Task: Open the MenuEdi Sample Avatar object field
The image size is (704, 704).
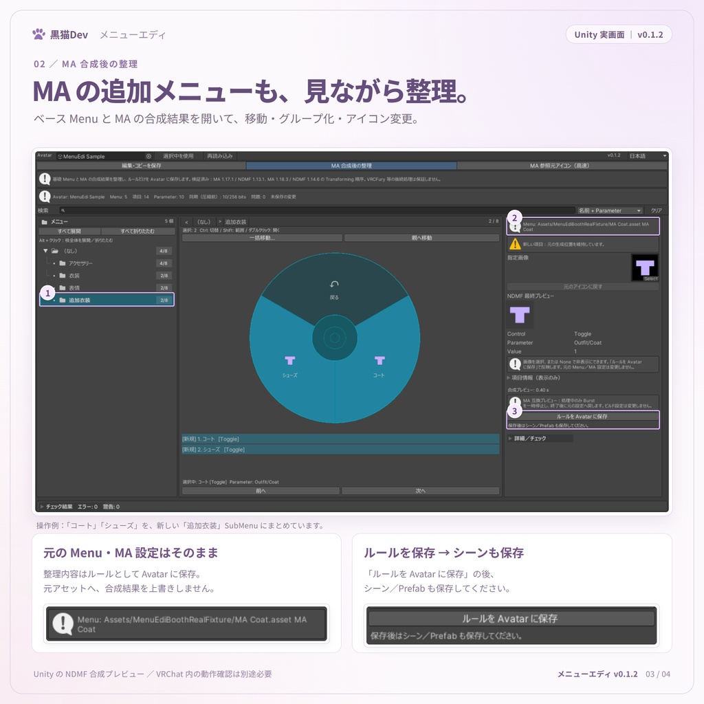Action: (x=104, y=156)
